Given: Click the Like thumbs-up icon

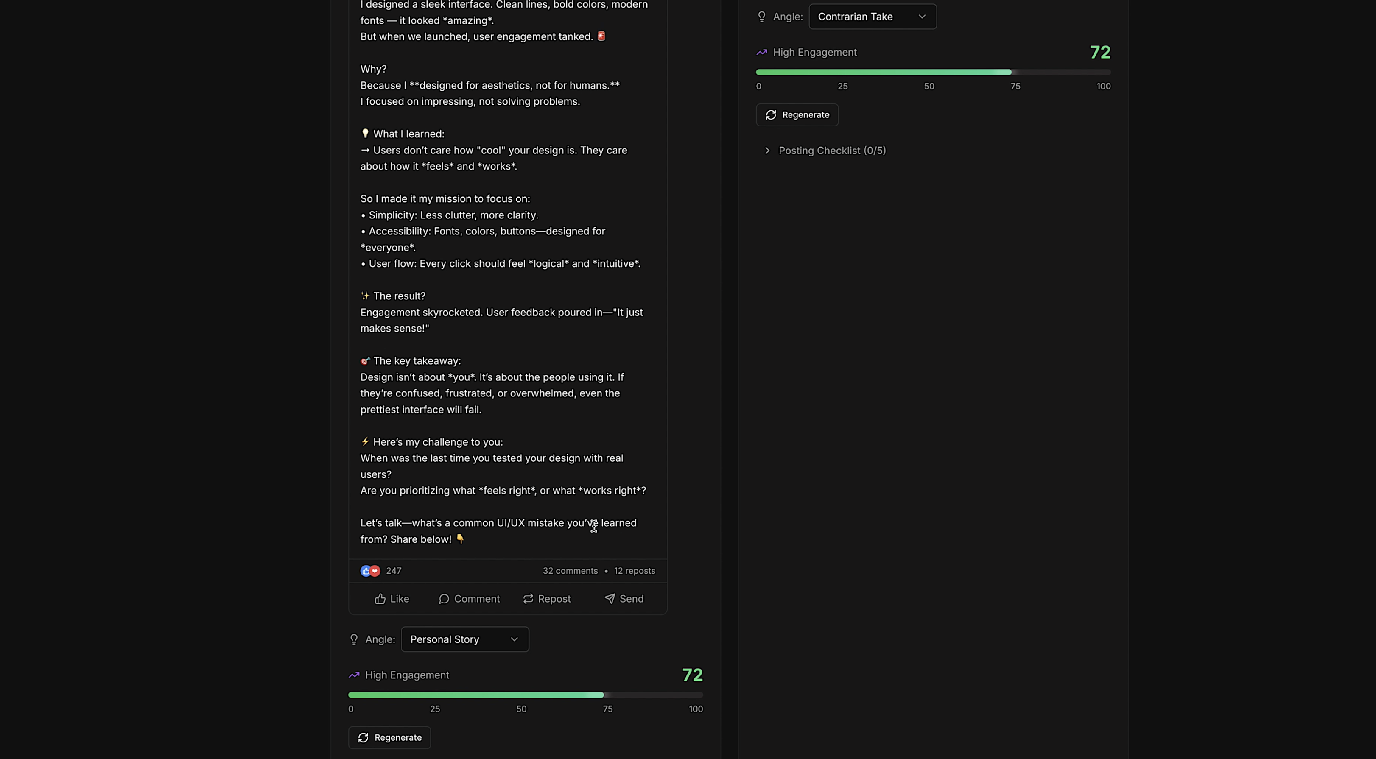Looking at the screenshot, I should [380, 599].
